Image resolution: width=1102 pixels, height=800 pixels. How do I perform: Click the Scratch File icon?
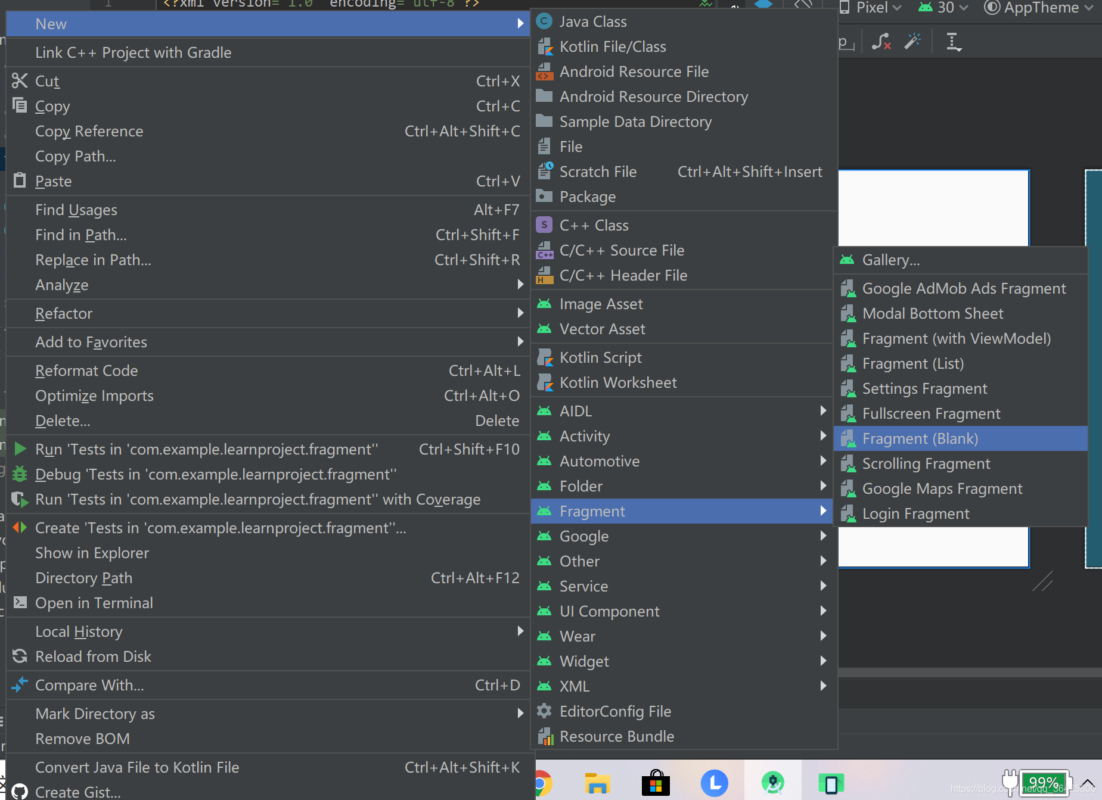pyautogui.click(x=544, y=172)
